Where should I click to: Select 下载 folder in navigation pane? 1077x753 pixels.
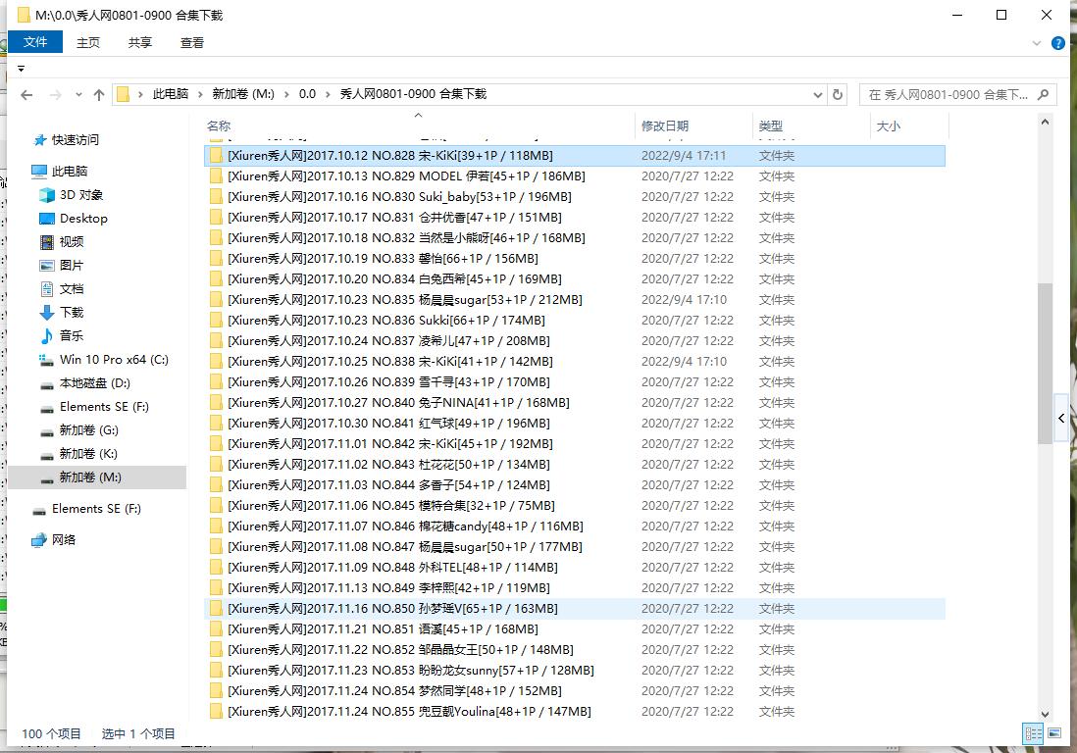click(x=72, y=313)
